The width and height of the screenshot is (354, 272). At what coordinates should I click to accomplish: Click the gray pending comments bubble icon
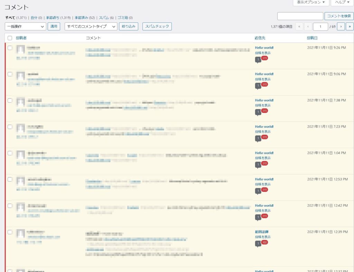pyautogui.click(x=258, y=59)
